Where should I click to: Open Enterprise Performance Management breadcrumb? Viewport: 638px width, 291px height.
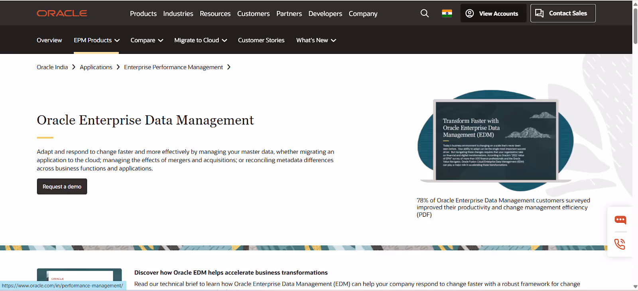click(173, 67)
